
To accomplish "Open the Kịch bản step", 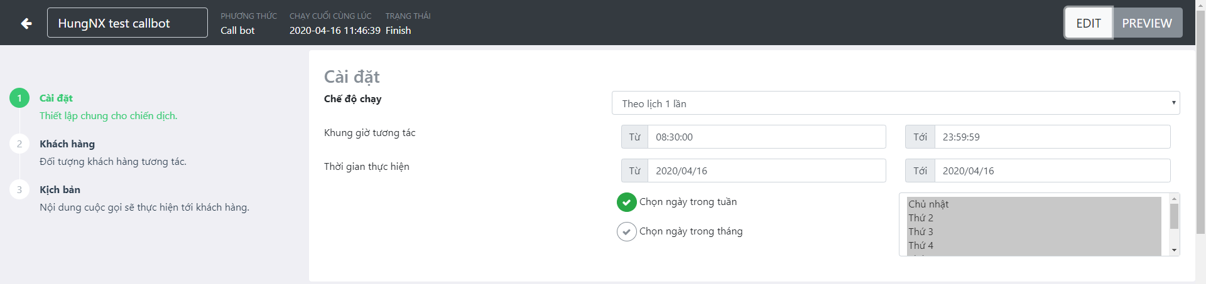I will click(x=60, y=190).
